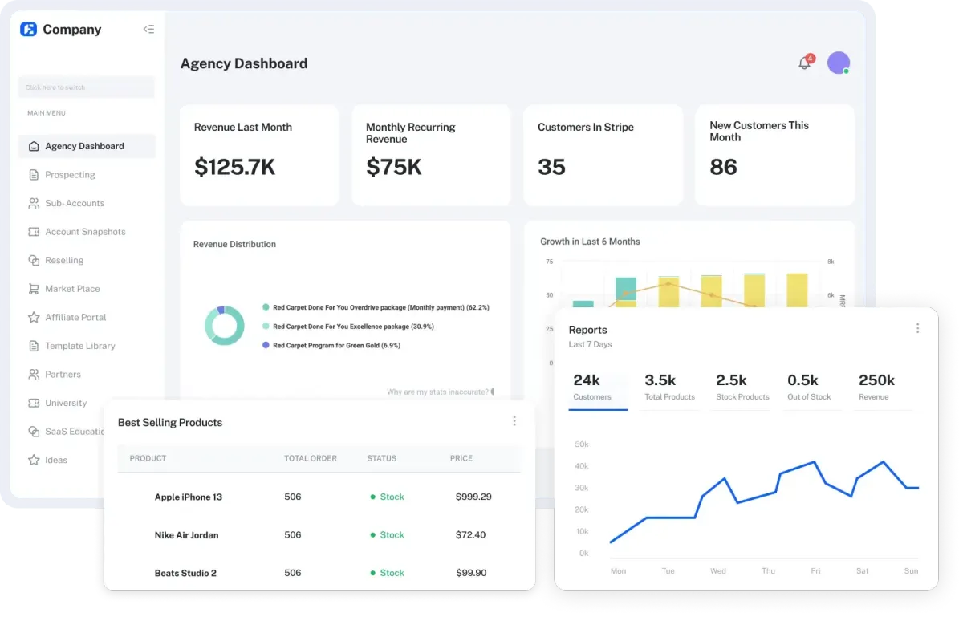963x617 pixels.
Task: Click the Company logo icon
Action: point(29,30)
